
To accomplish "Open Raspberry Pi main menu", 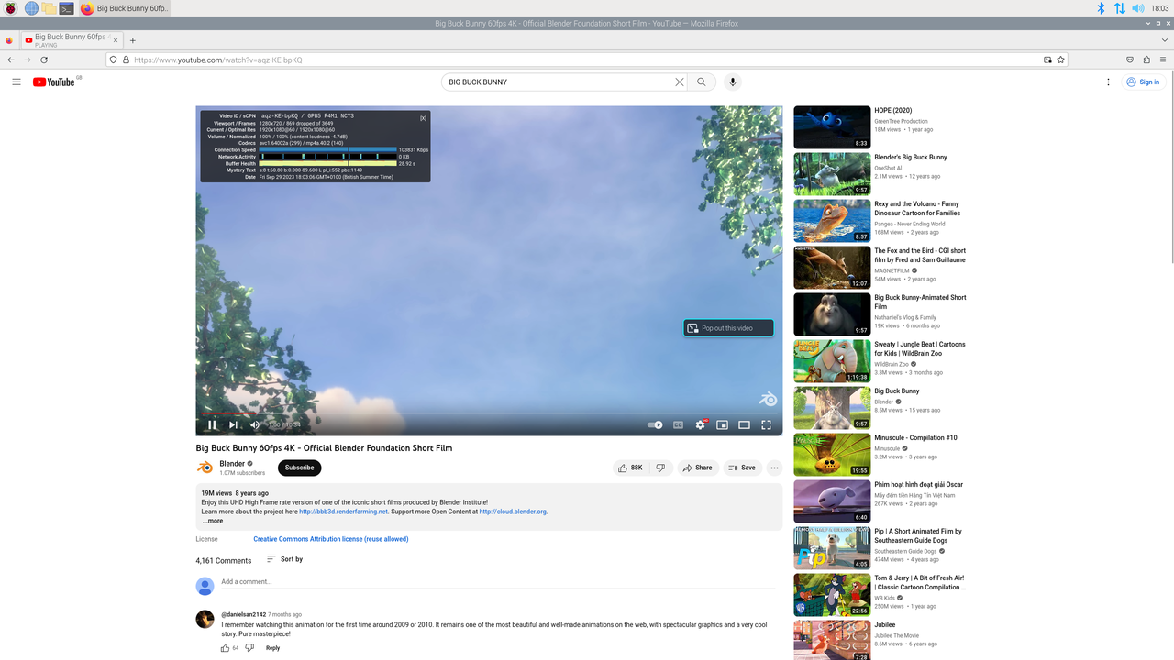I will pyautogui.click(x=11, y=8).
